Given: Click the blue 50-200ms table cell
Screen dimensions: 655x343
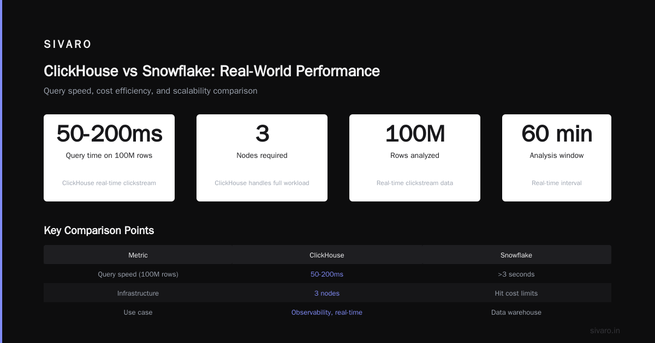Looking at the screenshot, I should (x=327, y=274).
